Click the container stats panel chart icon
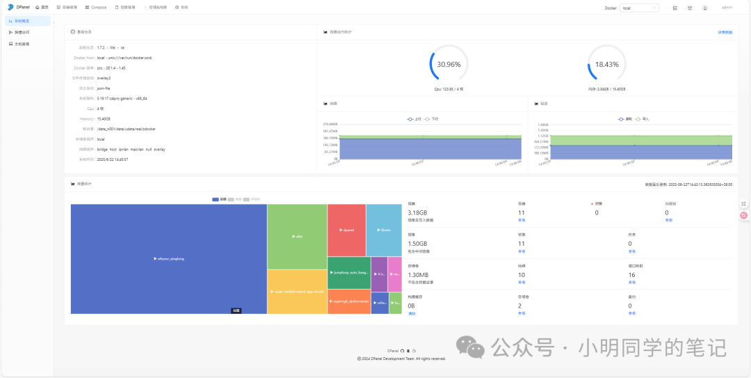Screen dimensions: 751x378 (325, 32)
